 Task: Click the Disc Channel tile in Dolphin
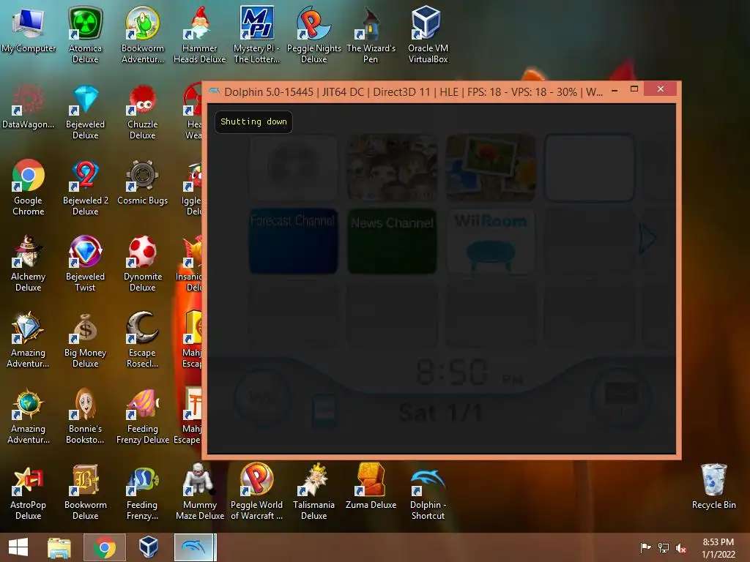pos(293,168)
